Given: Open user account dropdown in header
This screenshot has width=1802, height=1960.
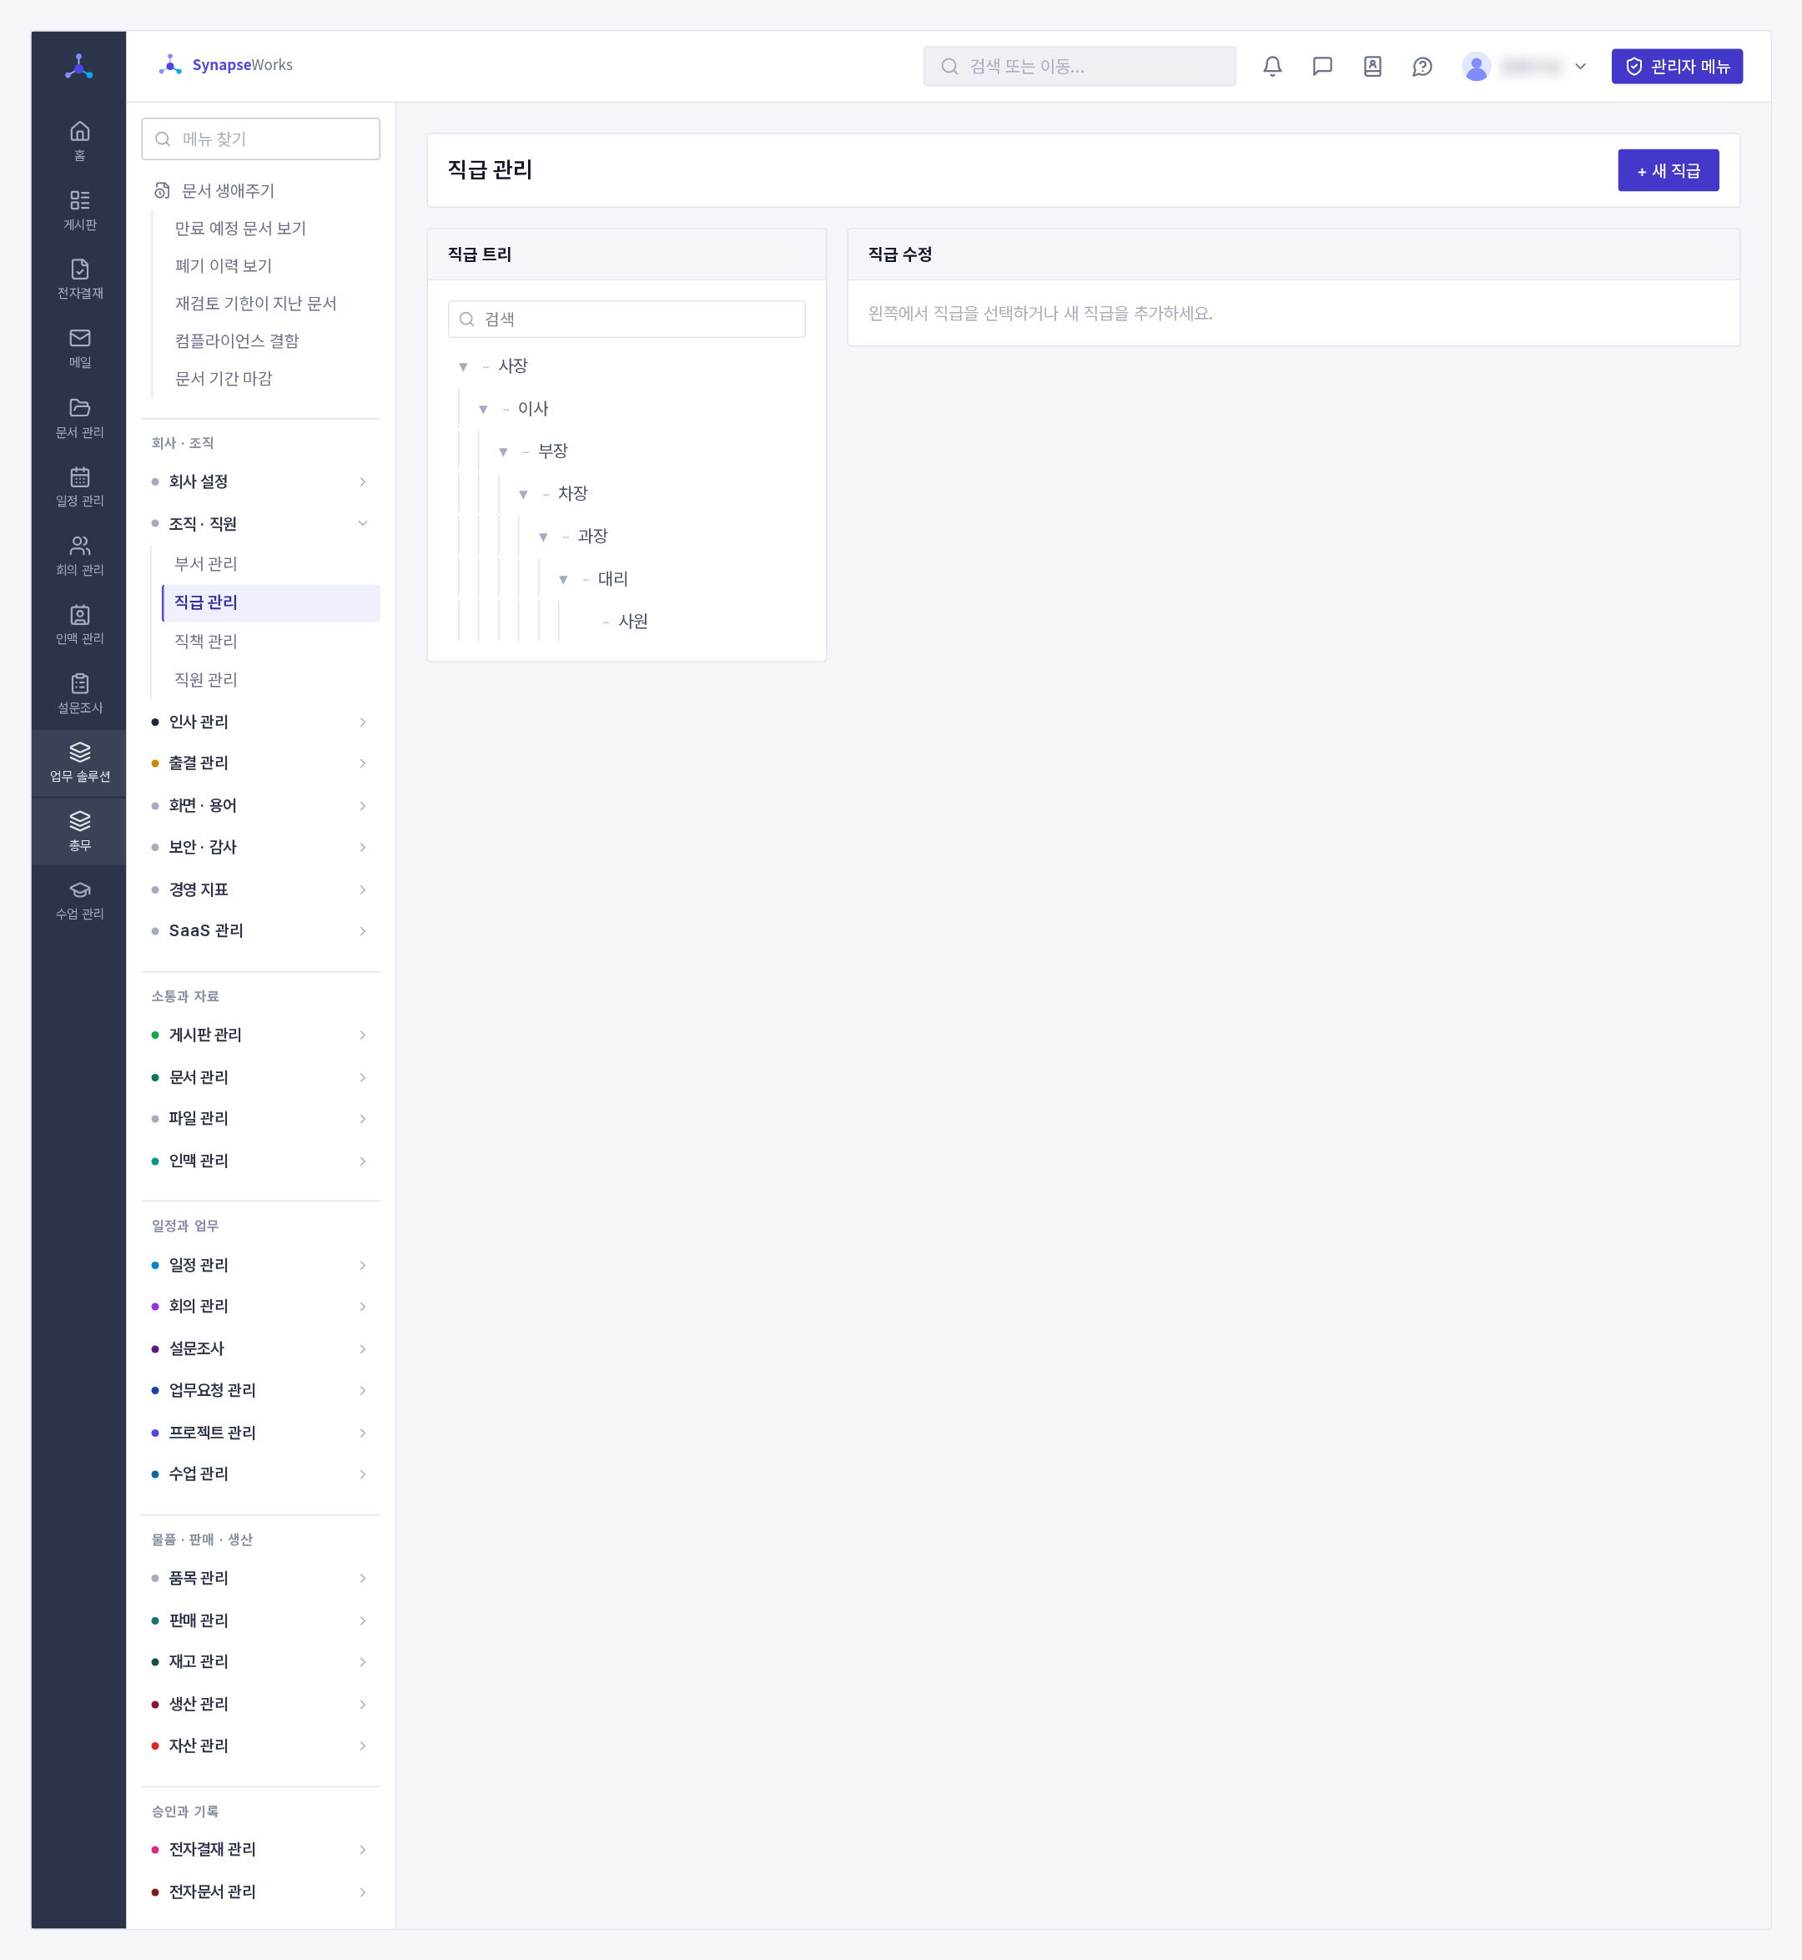Looking at the screenshot, I should point(1524,66).
